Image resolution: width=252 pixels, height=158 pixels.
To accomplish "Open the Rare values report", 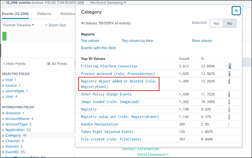I will (202, 41).
